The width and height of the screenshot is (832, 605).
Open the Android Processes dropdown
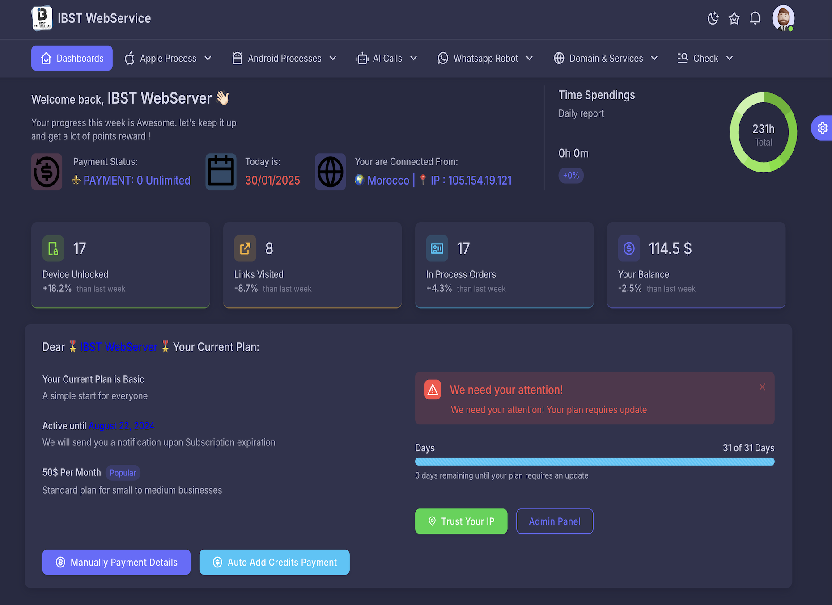pos(284,58)
